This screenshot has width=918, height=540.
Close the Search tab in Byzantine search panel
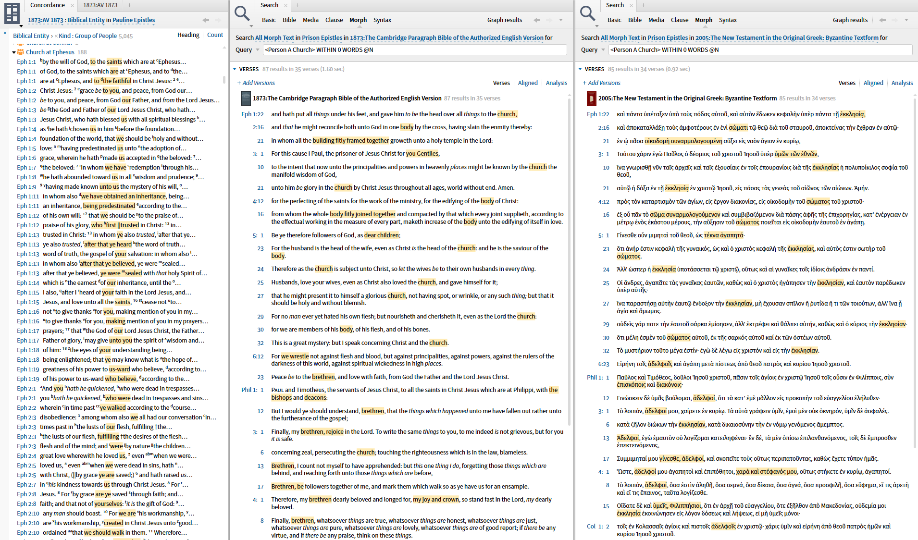631,5
